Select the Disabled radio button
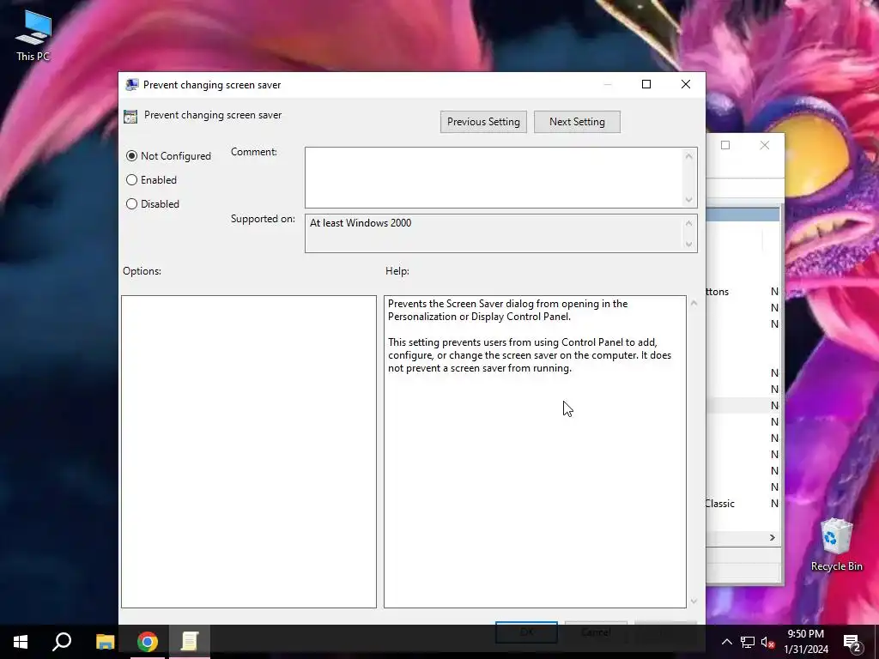879x659 pixels. coord(153,204)
